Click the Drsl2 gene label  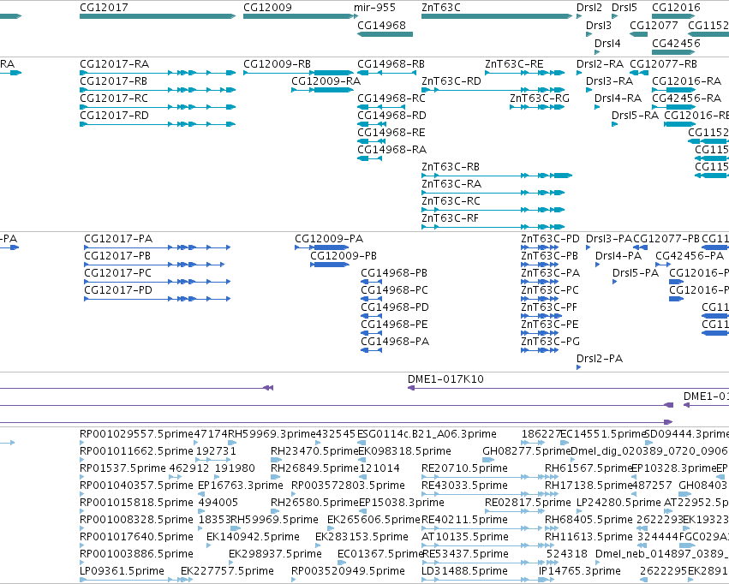(589, 8)
